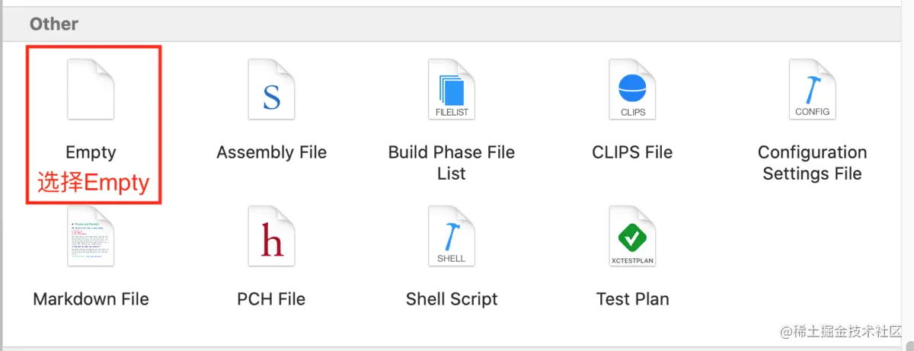Click the 'Markdown File' text label
The image size is (914, 351).
[x=91, y=298]
